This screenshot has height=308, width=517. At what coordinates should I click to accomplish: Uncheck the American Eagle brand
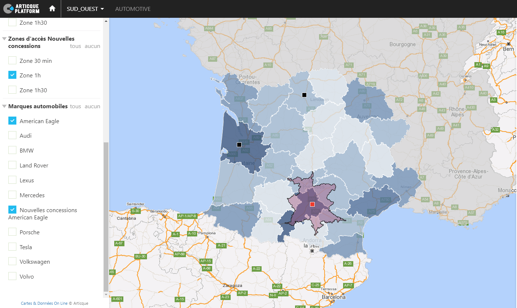click(x=12, y=121)
